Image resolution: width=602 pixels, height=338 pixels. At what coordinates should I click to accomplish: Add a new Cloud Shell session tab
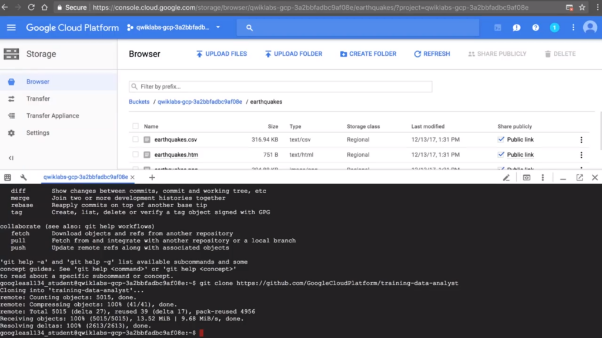152,177
